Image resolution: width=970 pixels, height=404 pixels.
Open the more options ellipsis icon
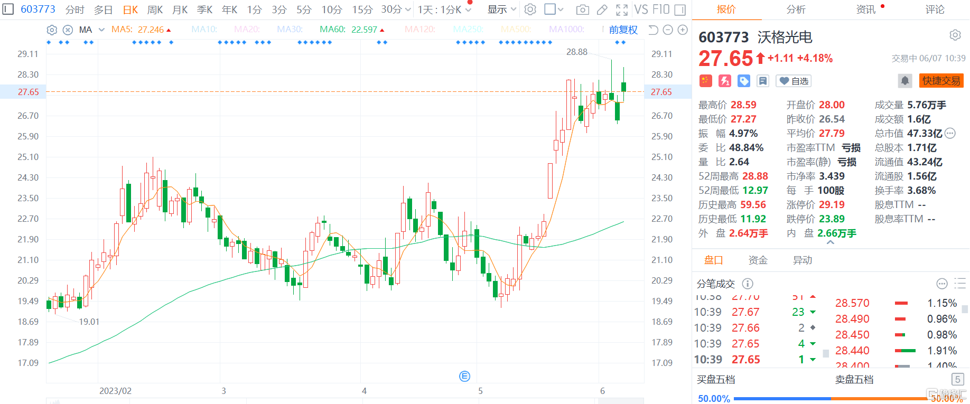point(942,284)
